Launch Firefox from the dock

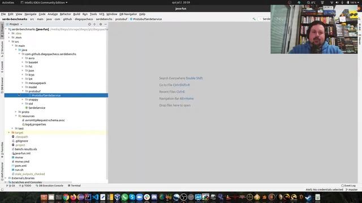coord(74,197)
